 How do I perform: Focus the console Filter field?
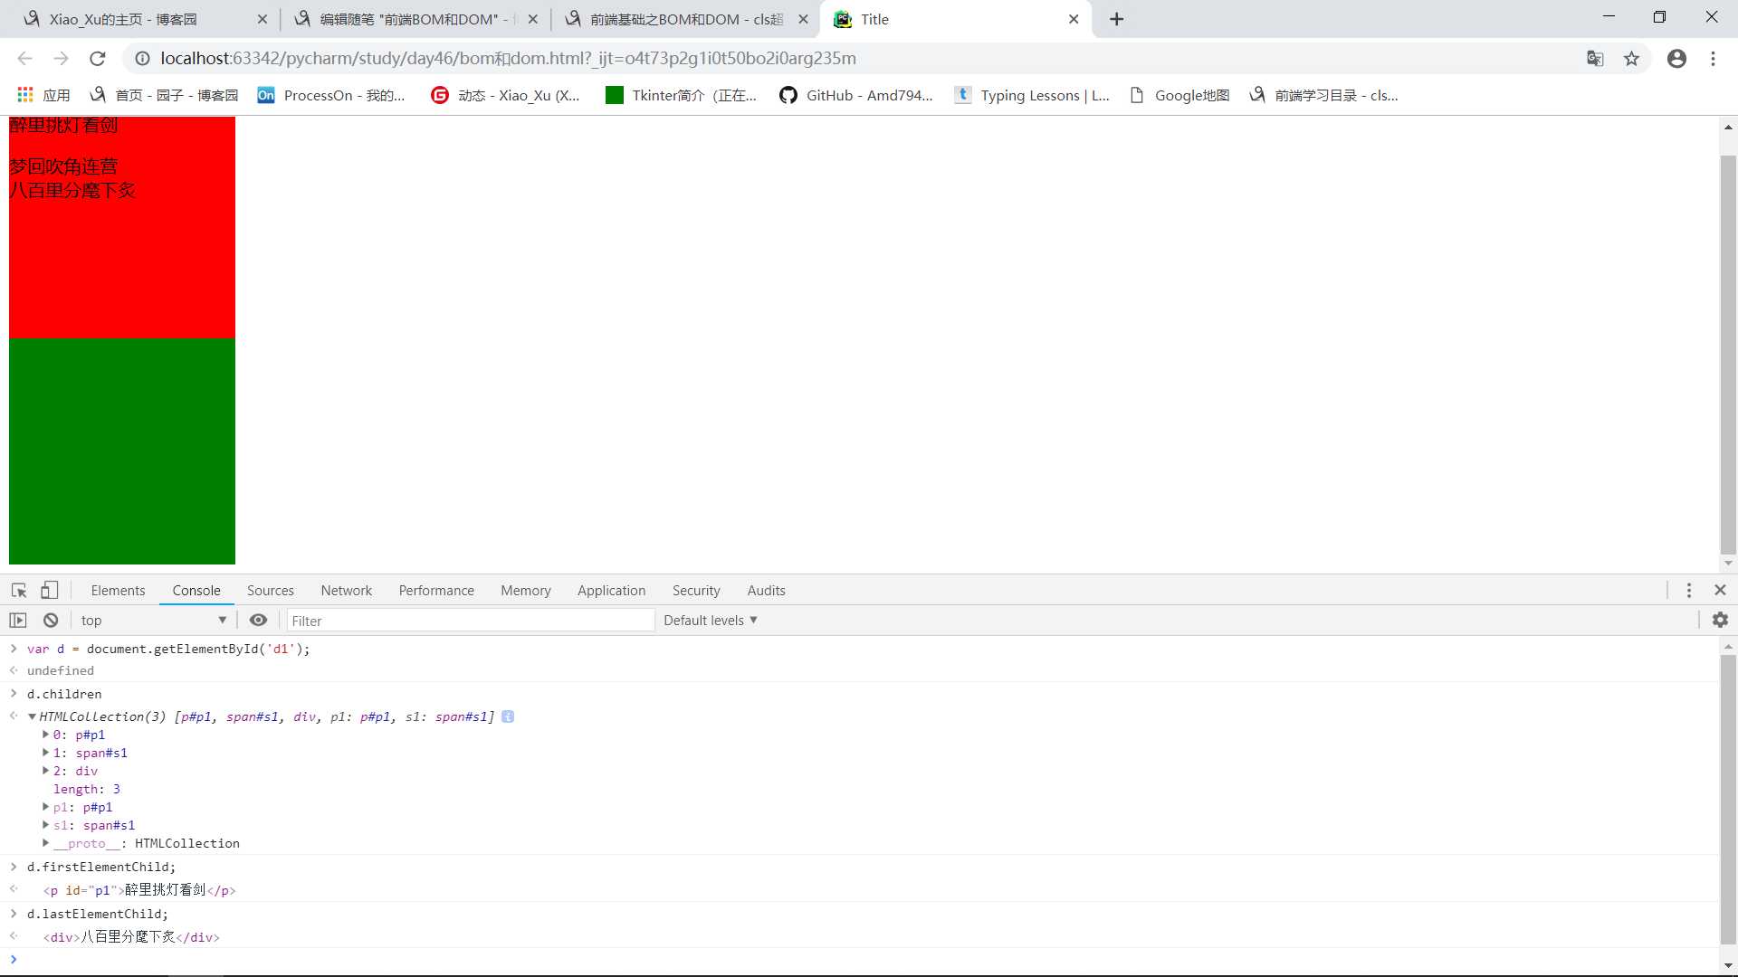coord(471,621)
